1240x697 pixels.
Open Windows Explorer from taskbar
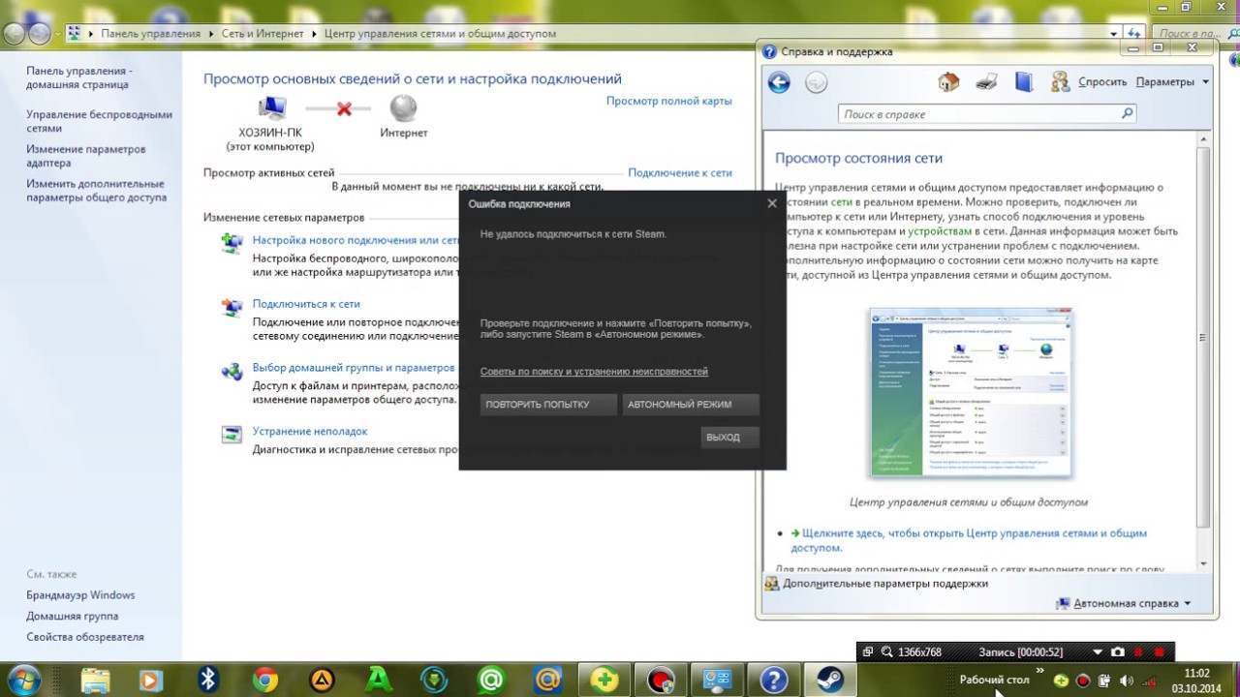[x=95, y=681]
